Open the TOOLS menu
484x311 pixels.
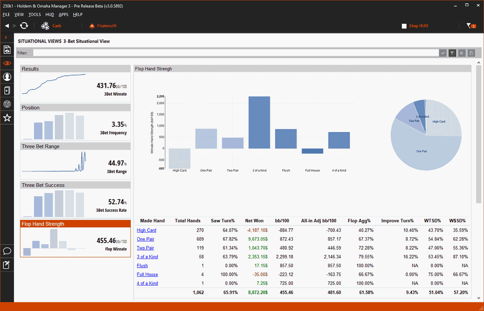pyautogui.click(x=34, y=14)
